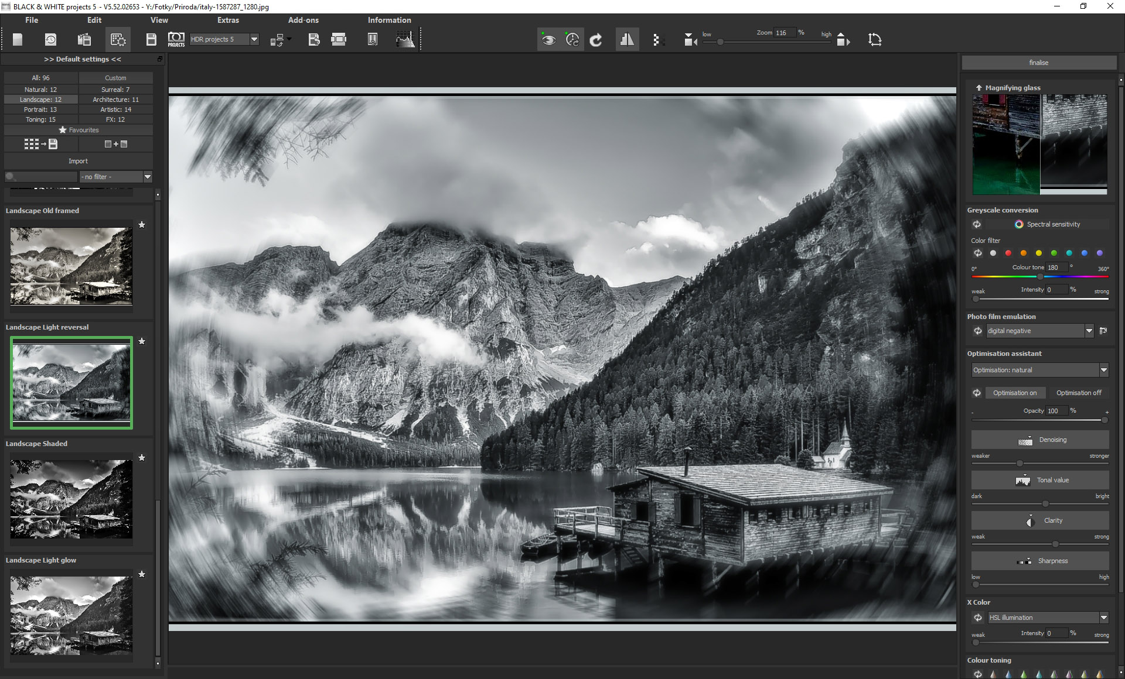
Task: Click the reset/refresh icon in toolbar
Action: [x=596, y=39]
